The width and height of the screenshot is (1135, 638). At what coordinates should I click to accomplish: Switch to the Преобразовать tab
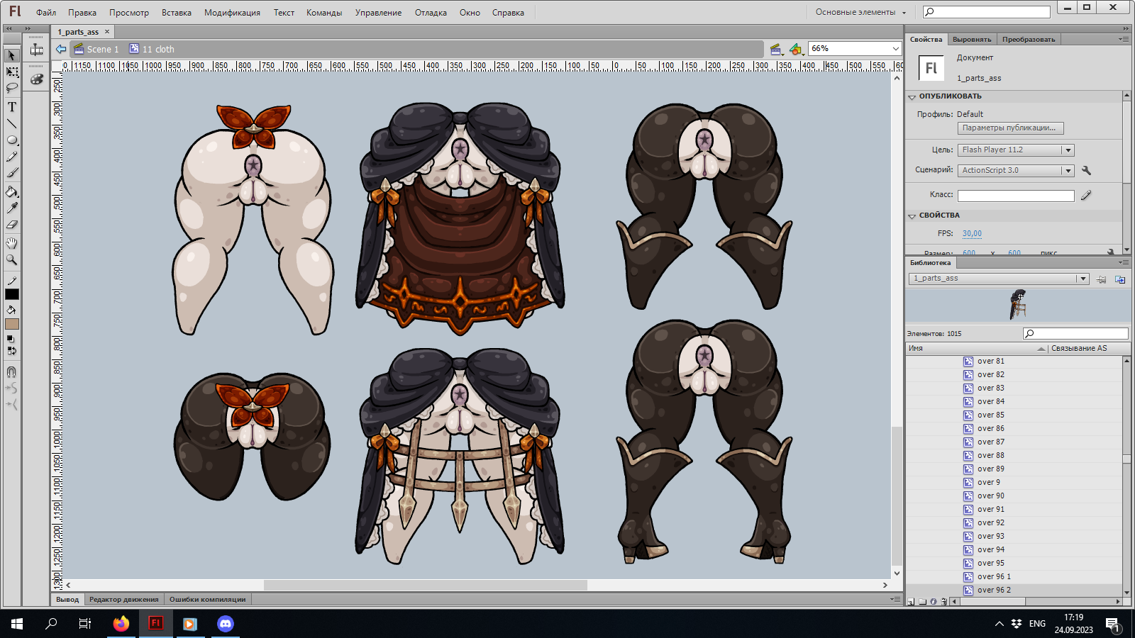click(1029, 40)
